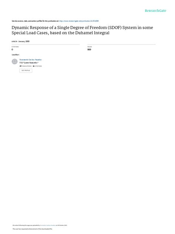Click 'See discussions, stats, and author profiles' text
Image resolution: width=175 pixels, height=234 pixels.
click(35, 21)
